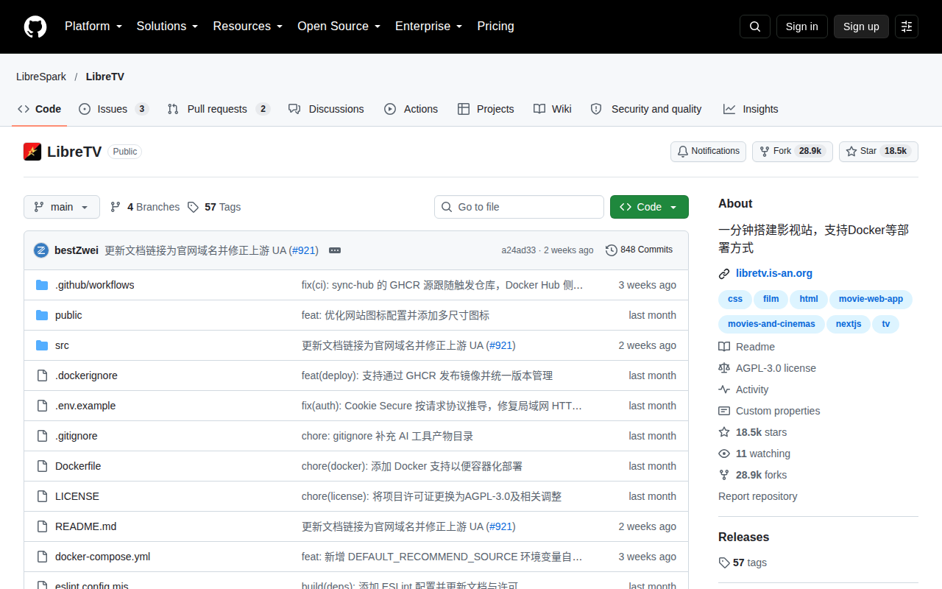Open the Dockerfile file

[78, 466]
